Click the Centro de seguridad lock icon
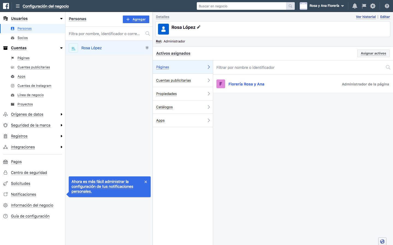Image resolution: width=393 pixels, height=245 pixels. coord(5,173)
